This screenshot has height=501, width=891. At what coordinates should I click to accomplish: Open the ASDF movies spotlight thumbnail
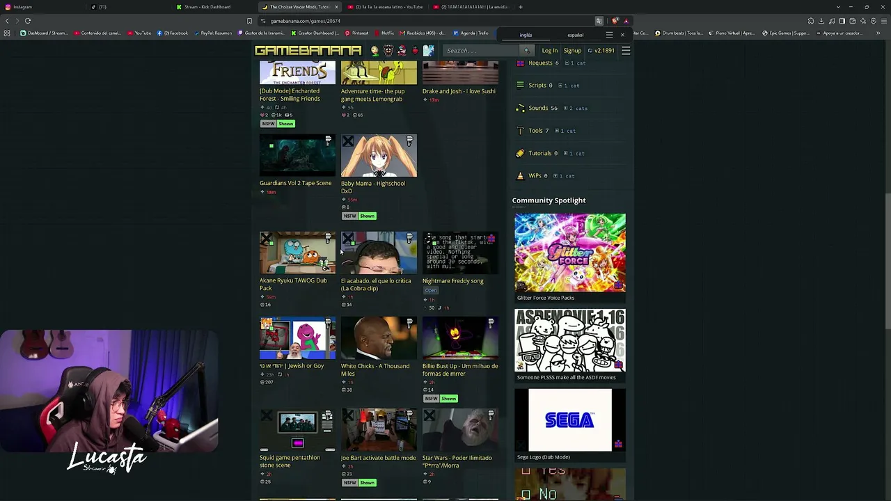click(570, 341)
